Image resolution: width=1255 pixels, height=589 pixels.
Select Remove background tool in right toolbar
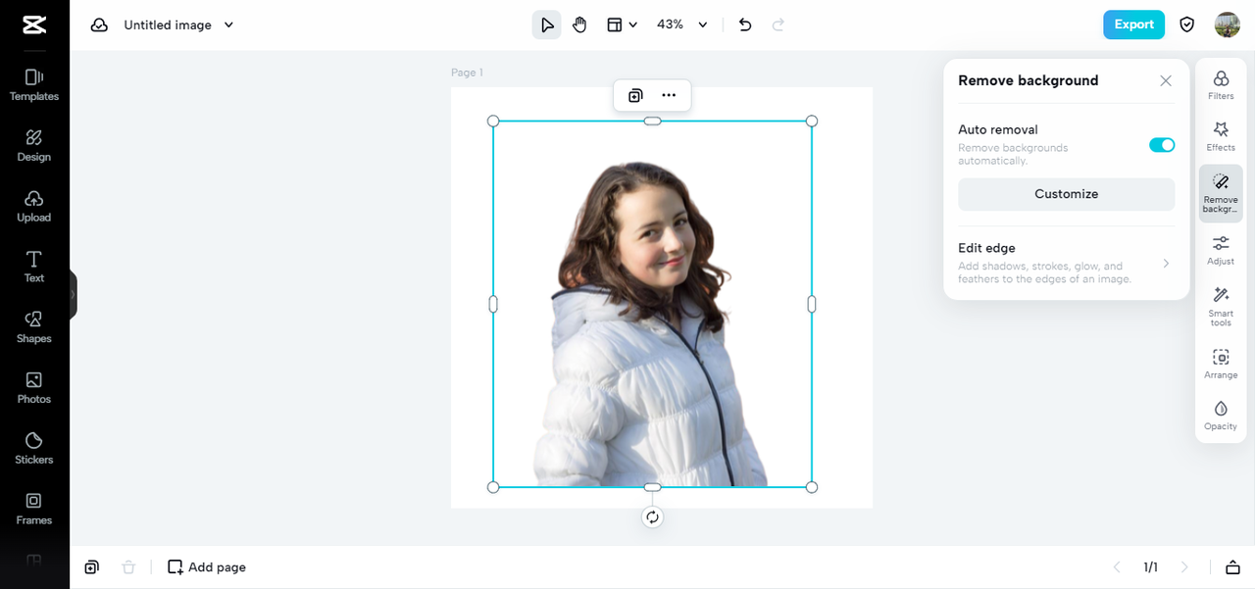pos(1221,193)
